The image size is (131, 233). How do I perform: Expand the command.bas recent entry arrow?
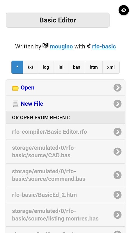118,175
